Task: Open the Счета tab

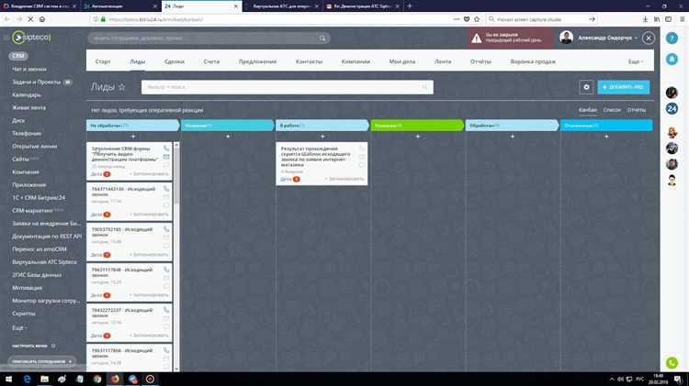Action: (211, 61)
